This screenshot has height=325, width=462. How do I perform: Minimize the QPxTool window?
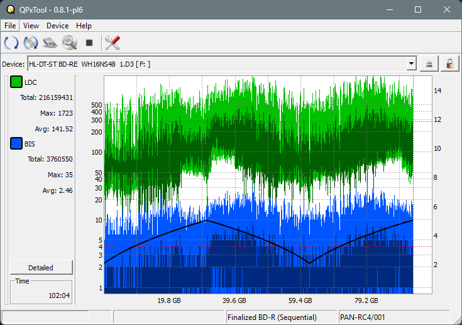390,9
